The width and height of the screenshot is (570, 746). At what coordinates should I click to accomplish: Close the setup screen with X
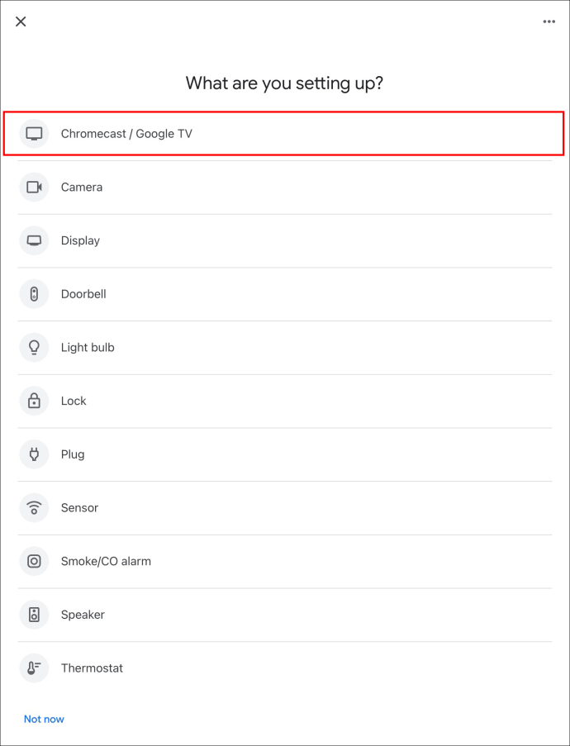(21, 21)
